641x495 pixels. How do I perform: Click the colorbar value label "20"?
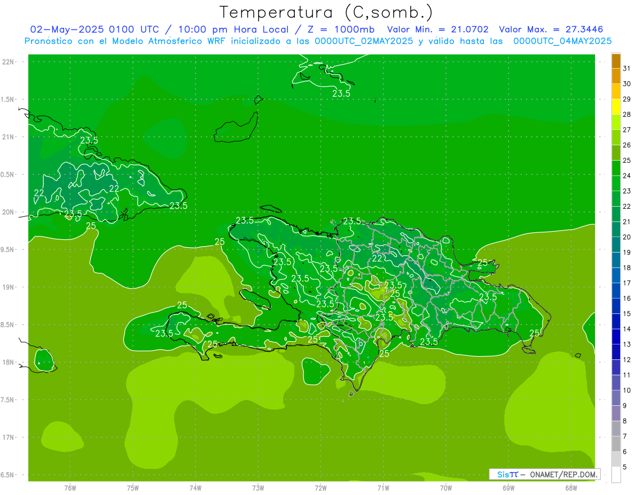[x=627, y=237]
